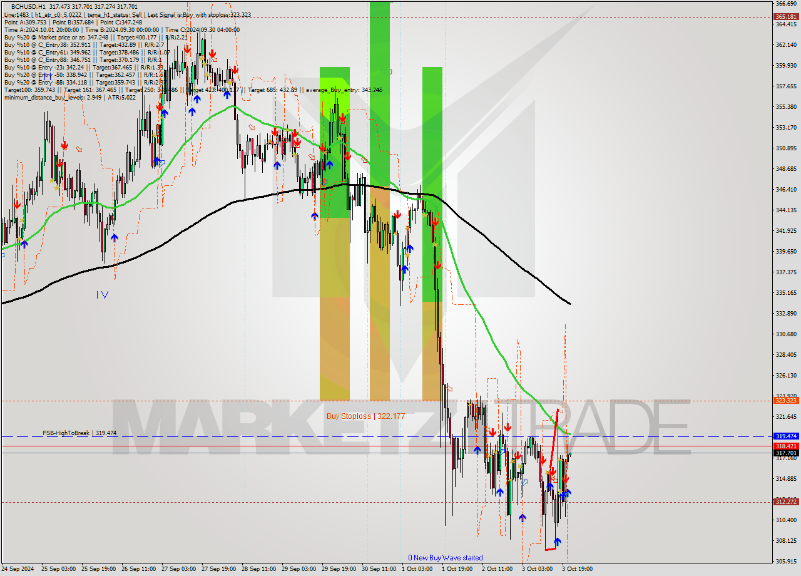Click the red 365.181 price tag
The image size is (801, 576).
click(x=785, y=17)
